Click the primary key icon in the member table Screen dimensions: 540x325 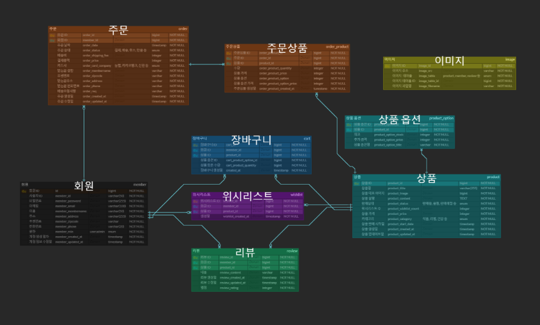coord(24,191)
